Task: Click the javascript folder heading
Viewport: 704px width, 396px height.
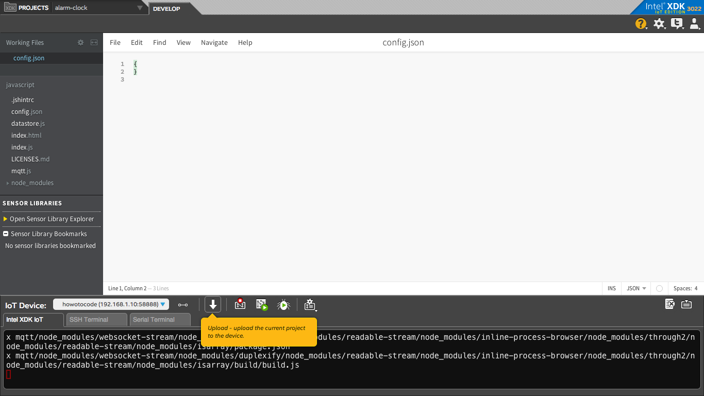Action: pyautogui.click(x=20, y=85)
